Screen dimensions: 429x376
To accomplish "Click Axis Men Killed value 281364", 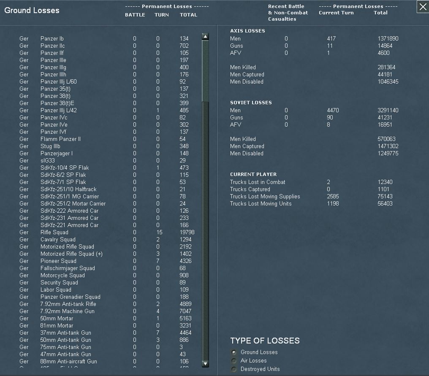I will (x=386, y=67).
